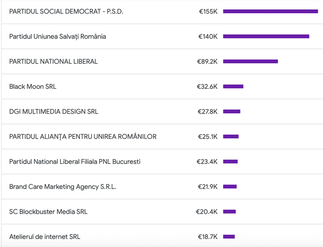Select DGI MULTIMEDIA DESIGN SRL name

54,112
